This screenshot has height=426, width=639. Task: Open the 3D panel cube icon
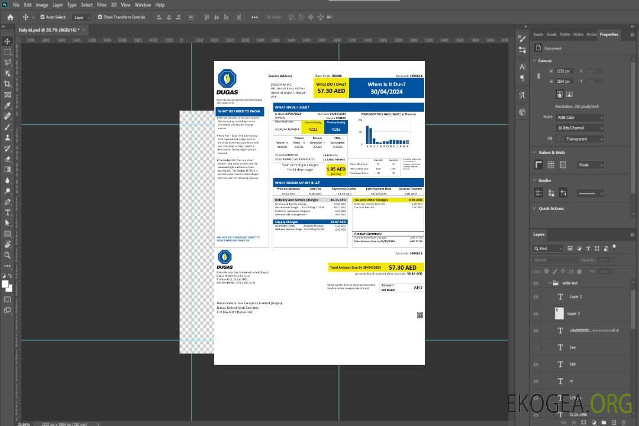pyautogui.click(x=522, y=112)
